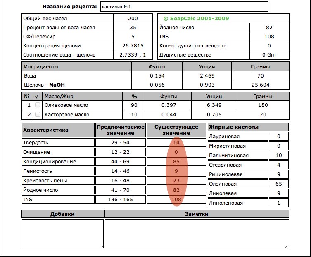Select the Вода grams value 70

[x=261, y=76]
